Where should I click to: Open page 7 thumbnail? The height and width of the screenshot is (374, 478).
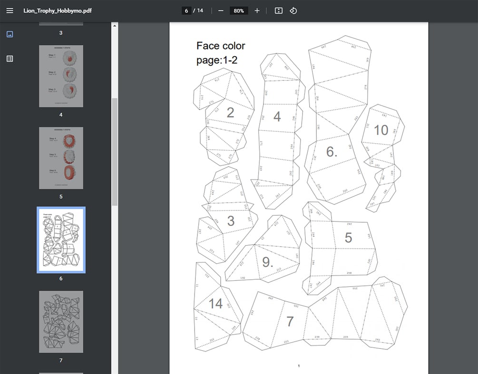pyautogui.click(x=61, y=322)
